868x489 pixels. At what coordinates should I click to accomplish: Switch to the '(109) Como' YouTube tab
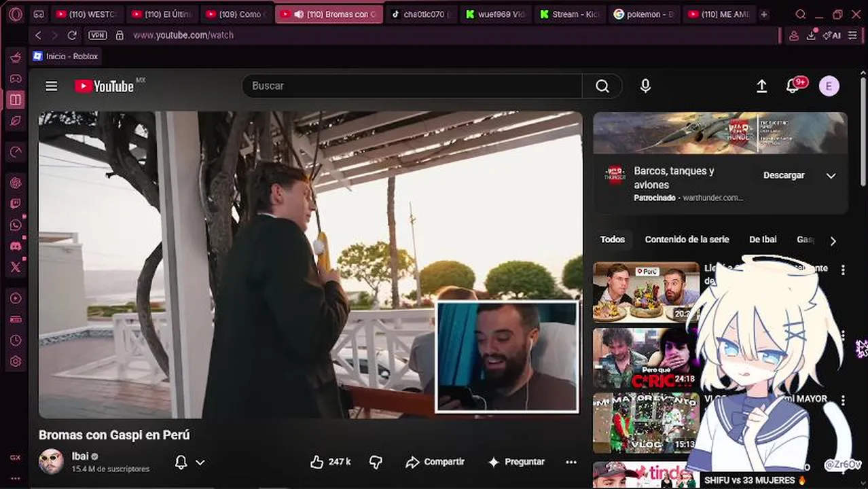(x=237, y=14)
